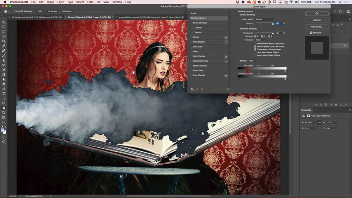Toggle Transparency Shapes Layer checkbox
Screen dimensions: 352x198
pos(255,49)
